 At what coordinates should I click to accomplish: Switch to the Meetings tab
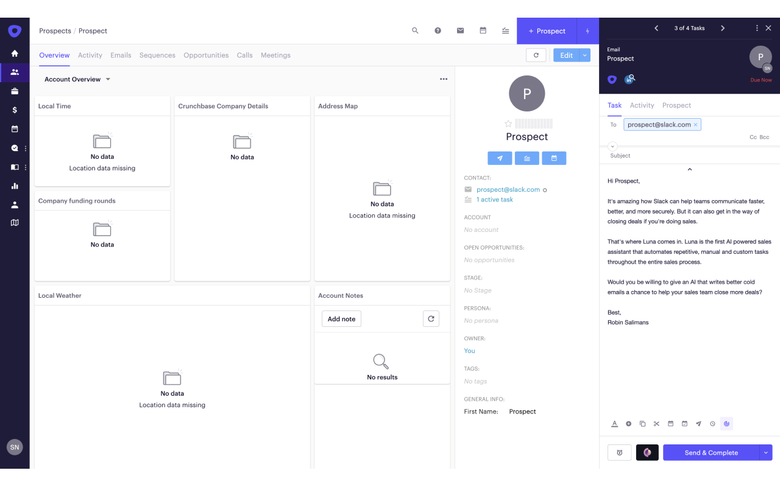275,55
